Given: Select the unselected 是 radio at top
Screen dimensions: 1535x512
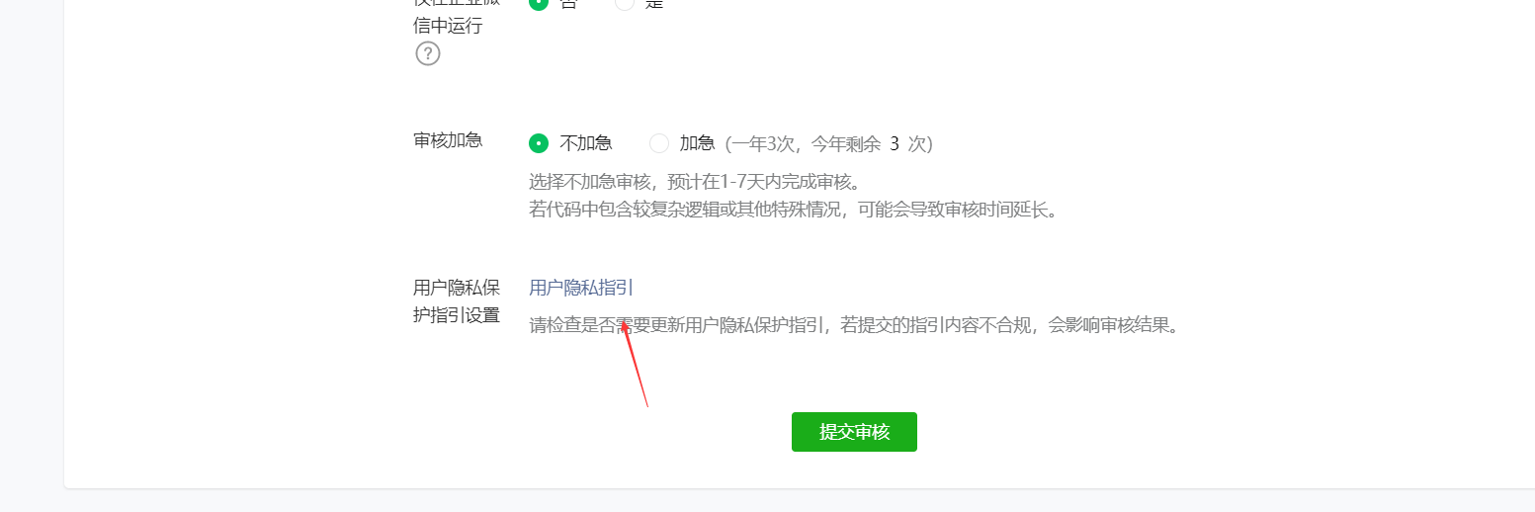Looking at the screenshot, I should click(625, 3).
